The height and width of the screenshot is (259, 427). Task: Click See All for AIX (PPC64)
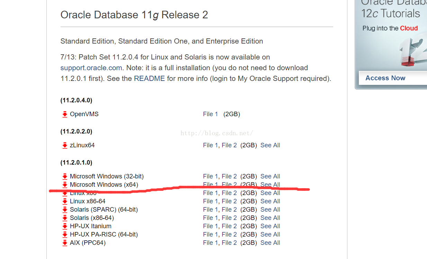pyautogui.click(x=270, y=243)
